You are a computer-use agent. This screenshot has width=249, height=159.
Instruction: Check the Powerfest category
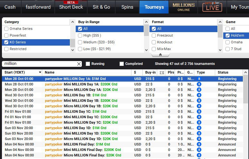(x=6, y=35)
